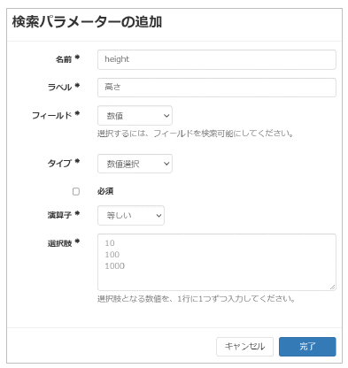Click the キャンセル button
The height and width of the screenshot is (368, 348).
tap(244, 347)
